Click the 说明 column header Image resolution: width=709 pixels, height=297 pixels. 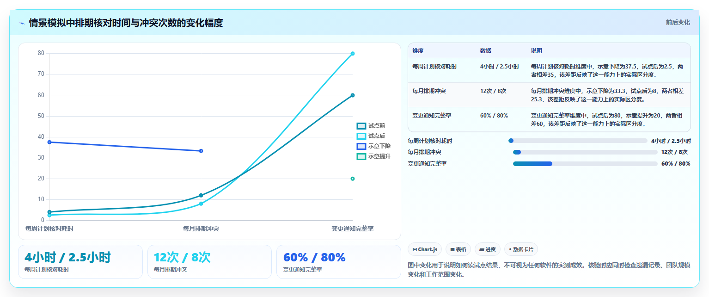[x=537, y=51]
